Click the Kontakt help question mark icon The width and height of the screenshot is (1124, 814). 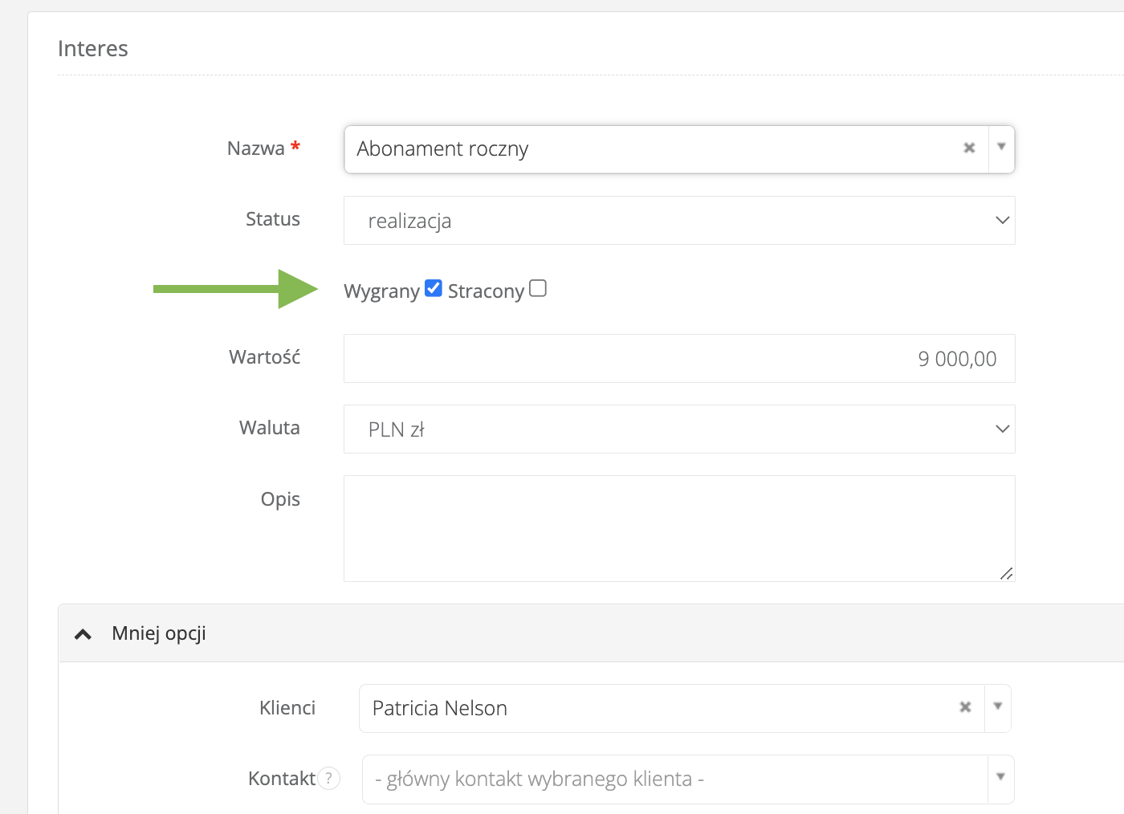(x=329, y=779)
